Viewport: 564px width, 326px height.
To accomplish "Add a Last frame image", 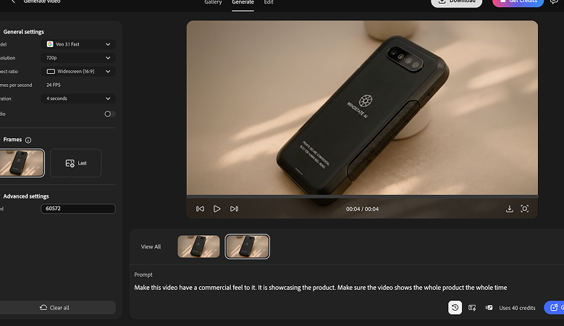I will tap(76, 163).
